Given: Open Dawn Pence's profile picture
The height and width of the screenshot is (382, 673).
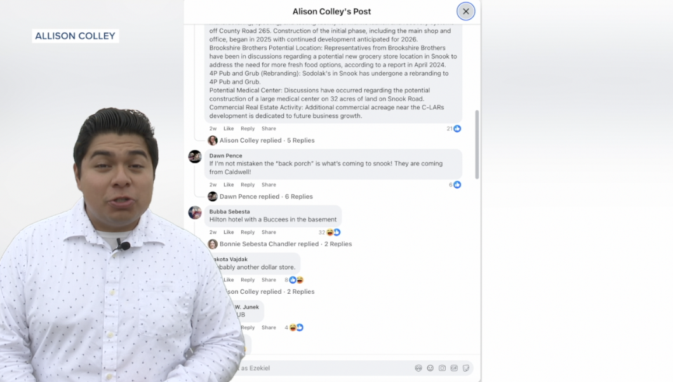Looking at the screenshot, I should pos(195,157).
